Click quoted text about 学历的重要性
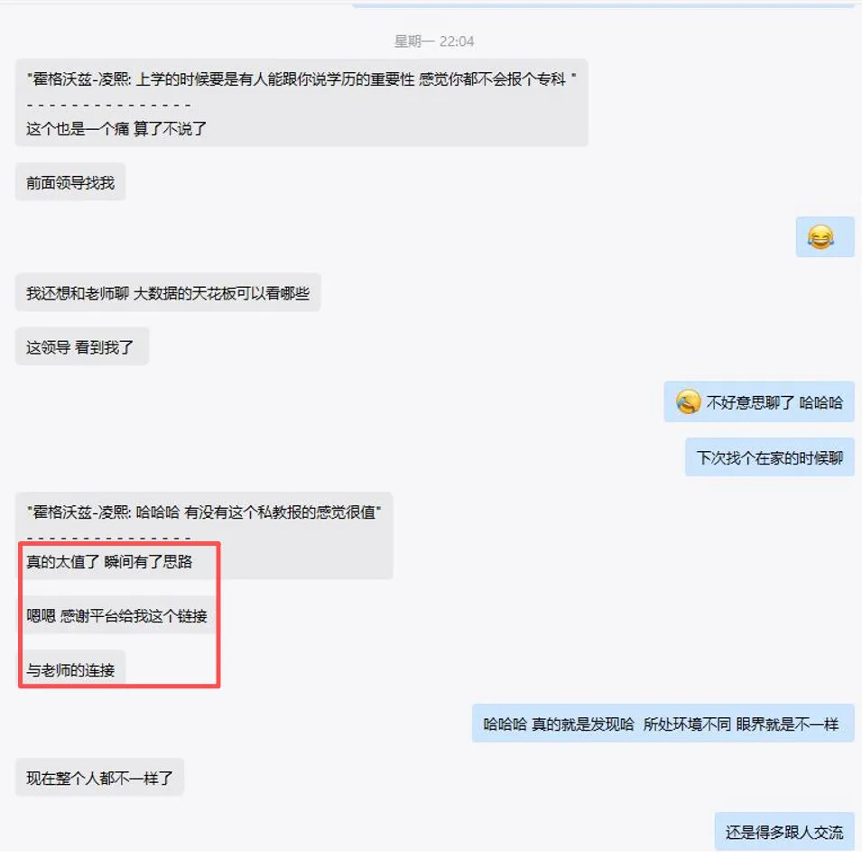The width and height of the screenshot is (862, 857). [301, 79]
